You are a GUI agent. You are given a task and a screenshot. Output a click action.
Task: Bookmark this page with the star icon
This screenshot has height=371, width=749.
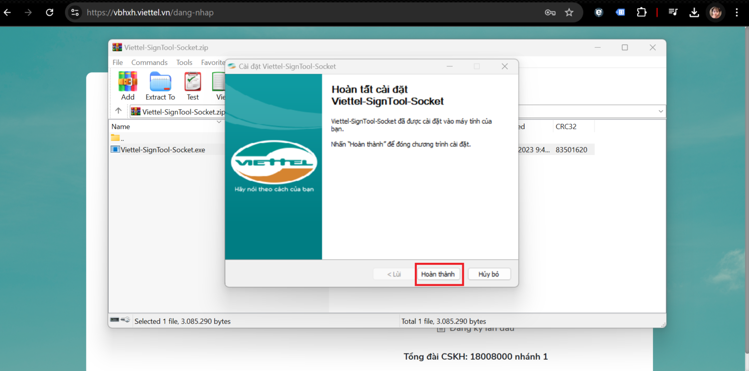tap(569, 13)
